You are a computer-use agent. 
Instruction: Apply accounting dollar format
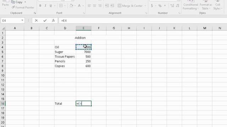[152, 6]
